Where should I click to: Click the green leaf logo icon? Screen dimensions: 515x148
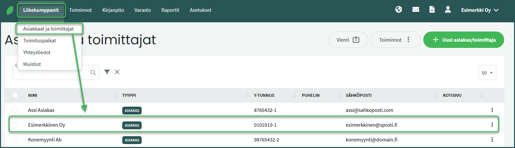pos(10,10)
